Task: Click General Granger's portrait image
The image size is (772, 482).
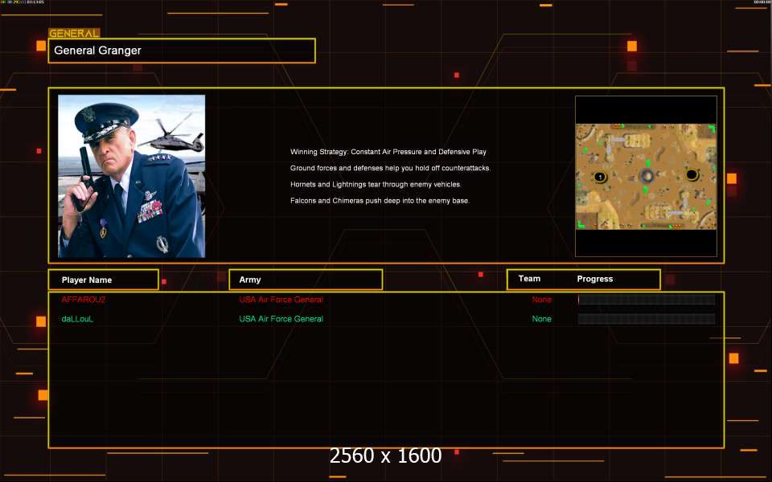Action: (131, 176)
